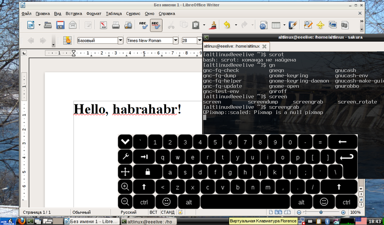Export directly as PDF icon
The width and height of the screenshot is (384, 225).
[x=103, y=25]
